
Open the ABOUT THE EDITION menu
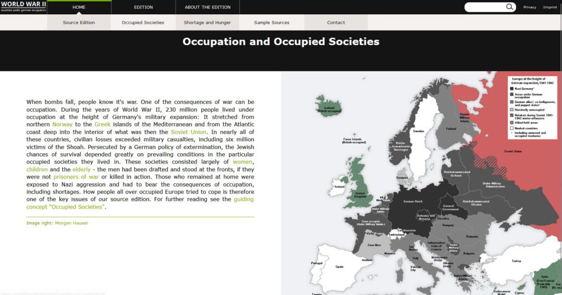(207, 7)
